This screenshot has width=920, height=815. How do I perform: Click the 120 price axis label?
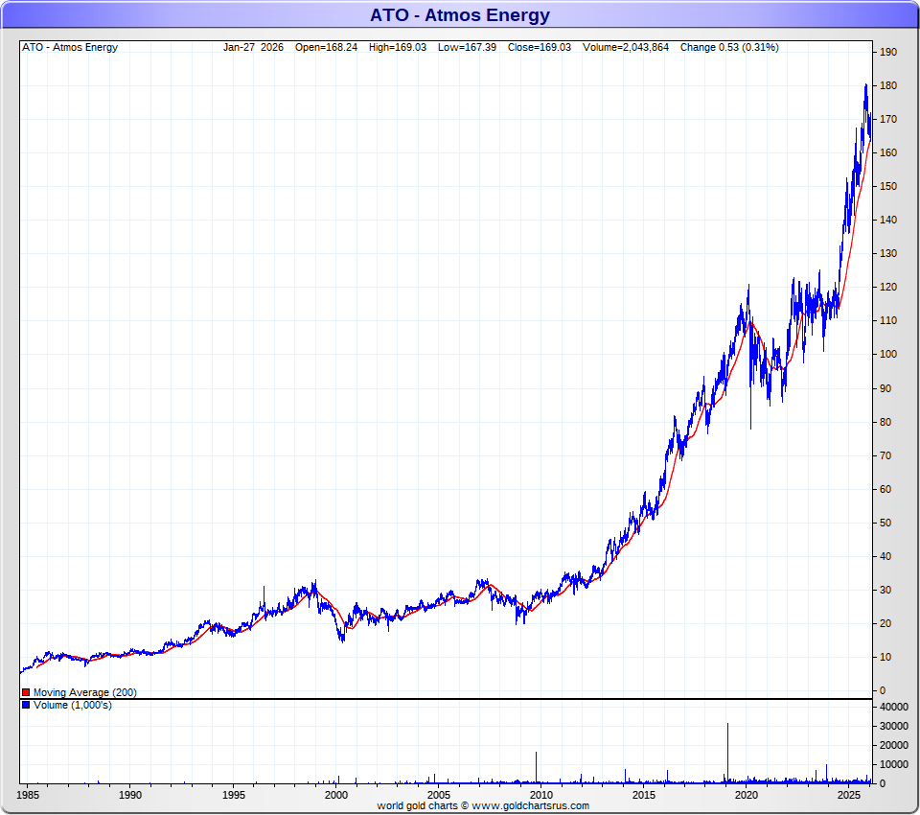888,287
